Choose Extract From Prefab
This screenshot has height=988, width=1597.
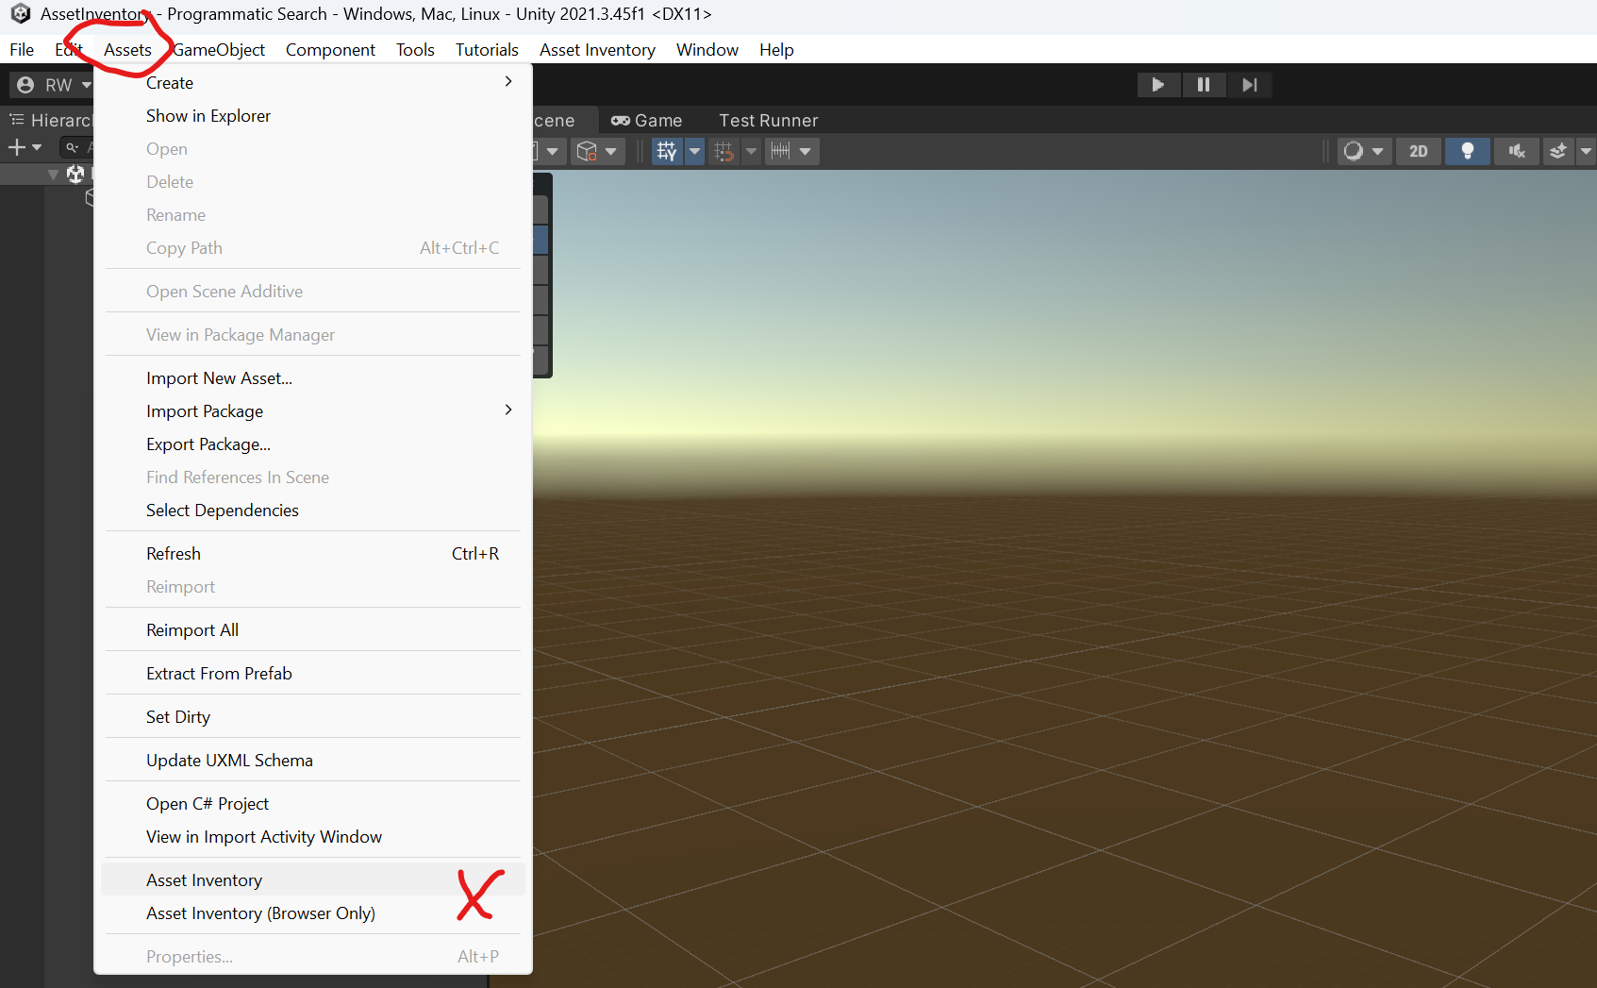[313, 673]
